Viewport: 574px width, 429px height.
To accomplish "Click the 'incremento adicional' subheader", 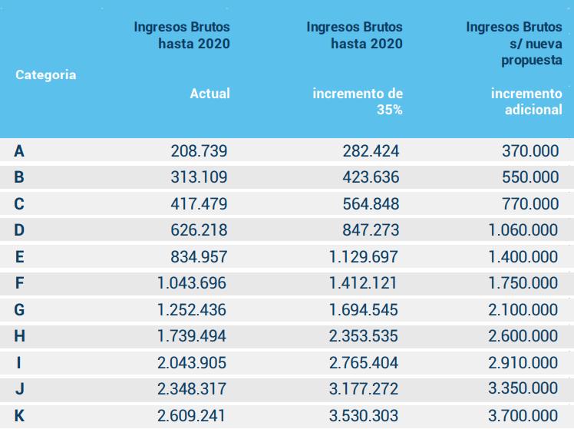I will pyautogui.click(x=526, y=101).
